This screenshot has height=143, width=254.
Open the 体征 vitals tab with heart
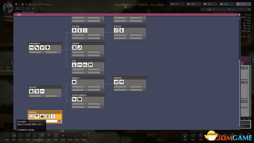click(x=210, y=4)
